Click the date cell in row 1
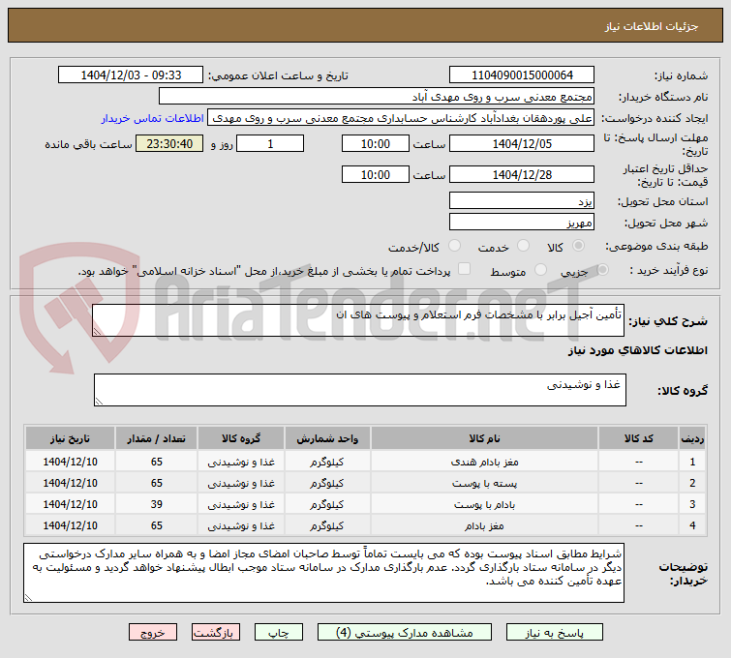 (70, 462)
